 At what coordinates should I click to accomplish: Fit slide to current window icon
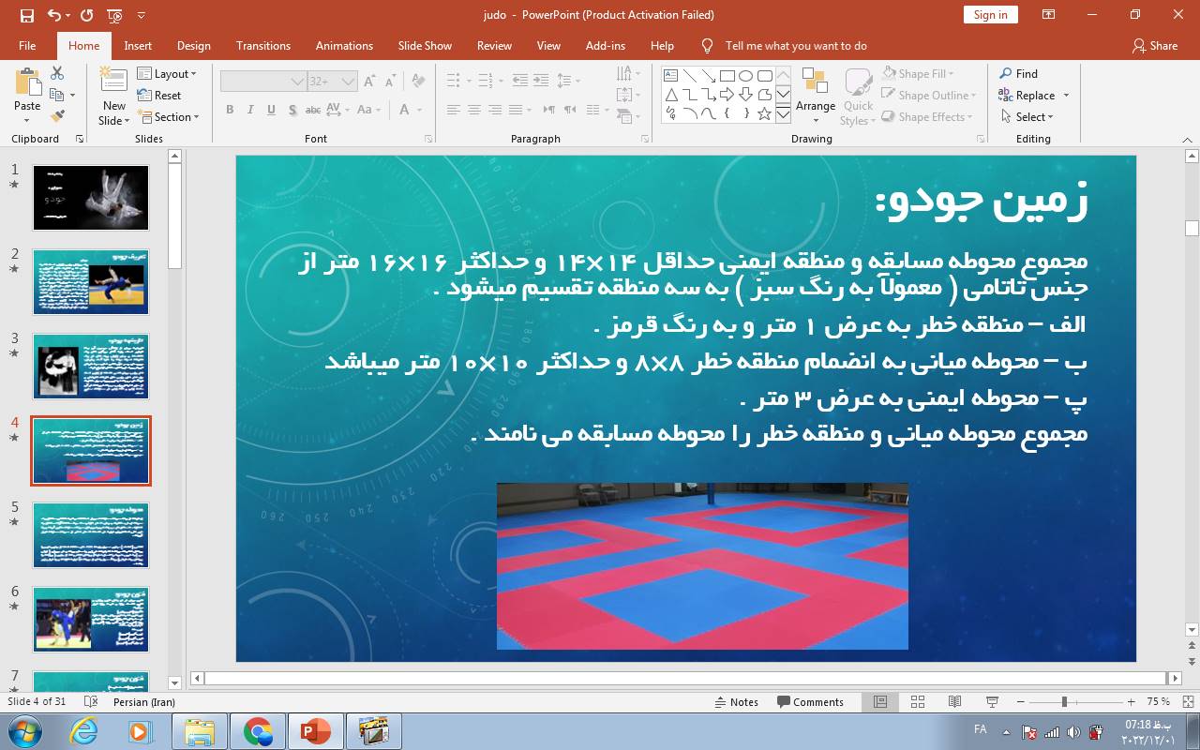point(1188,702)
